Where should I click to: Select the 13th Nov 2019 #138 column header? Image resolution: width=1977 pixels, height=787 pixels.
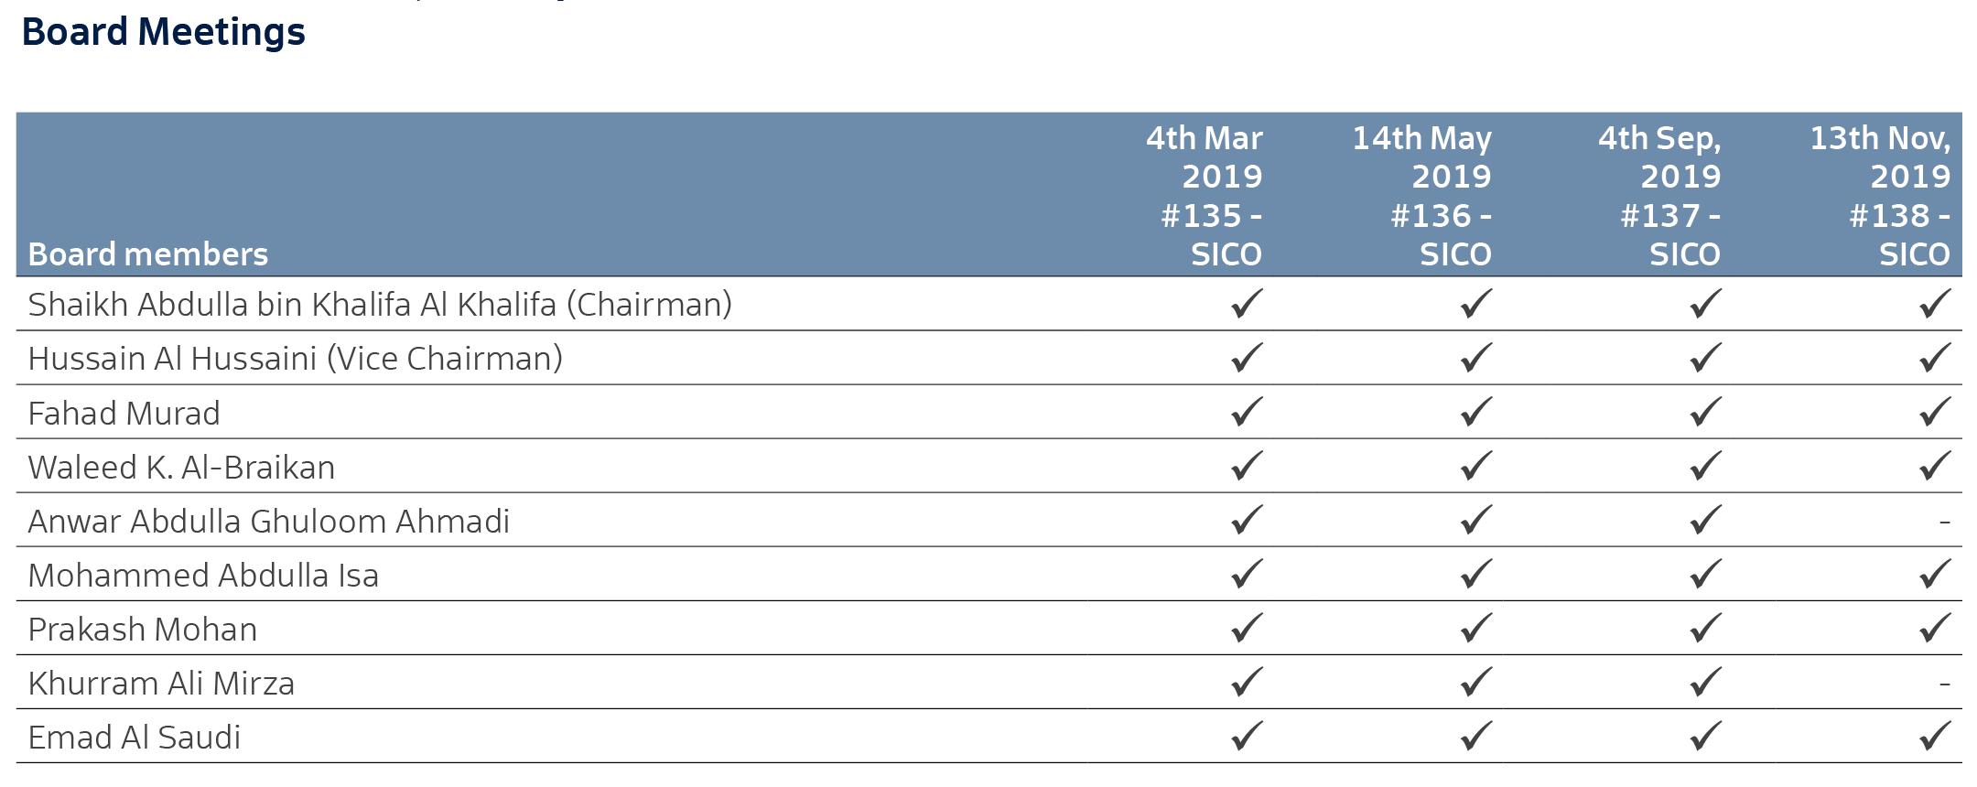[x=1880, y=195]
